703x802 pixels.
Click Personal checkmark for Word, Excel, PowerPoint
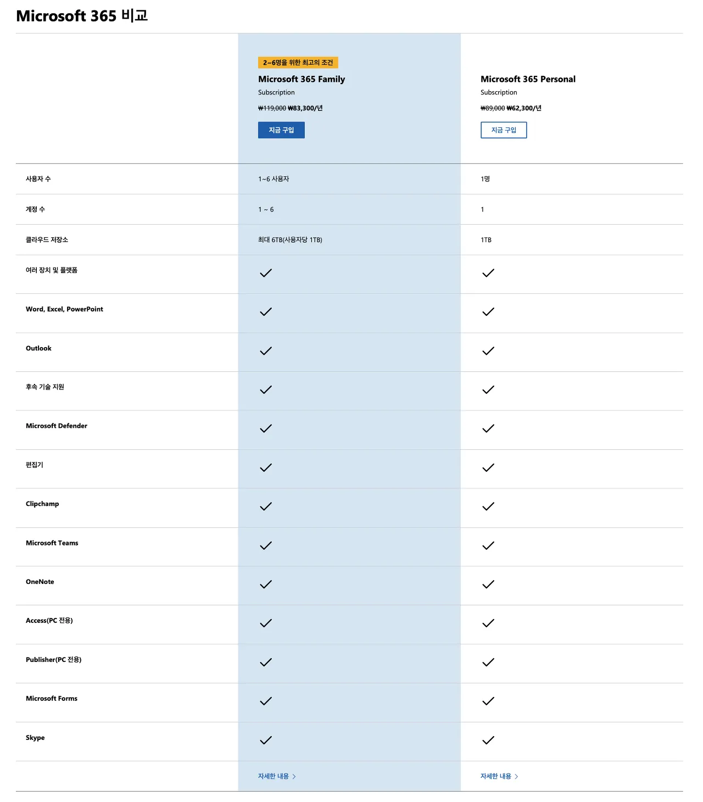pos(488,312)
